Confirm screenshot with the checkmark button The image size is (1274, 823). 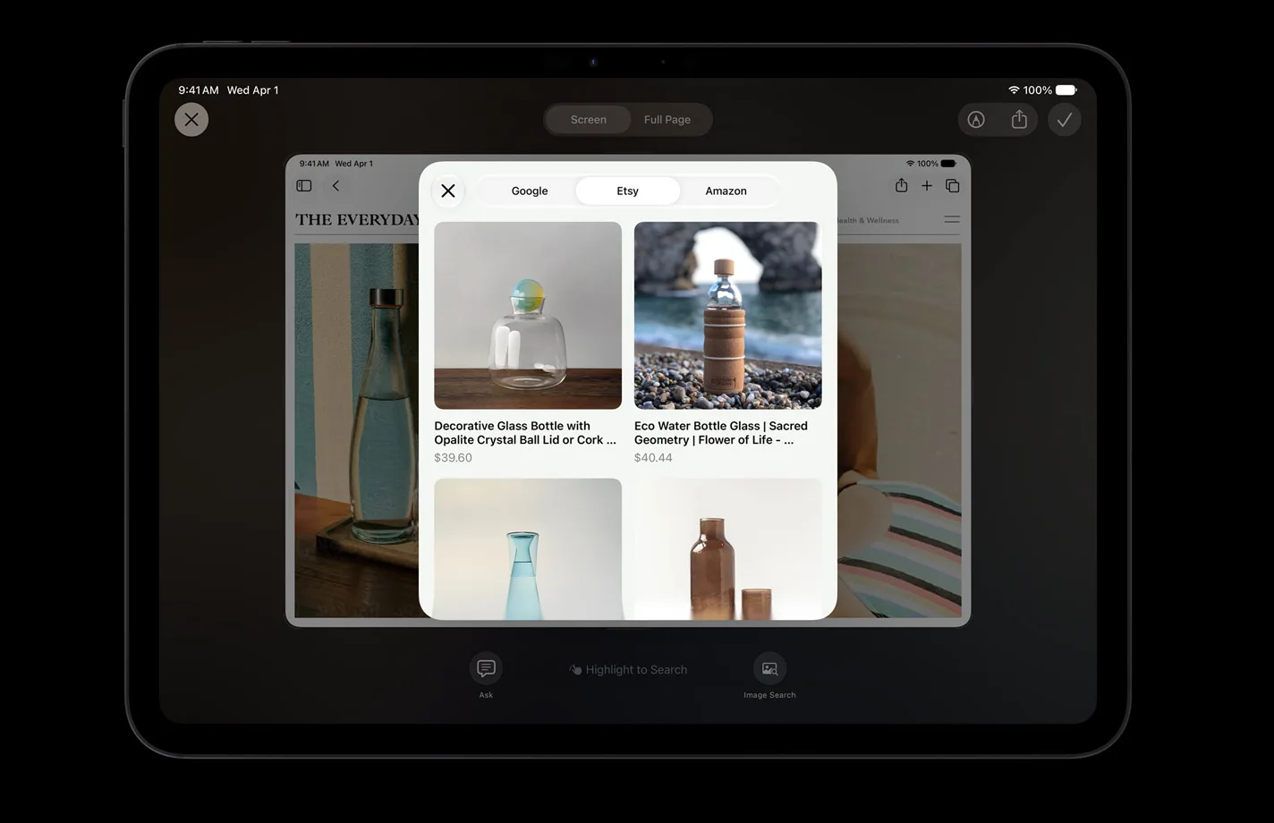tap(1065, 119)
